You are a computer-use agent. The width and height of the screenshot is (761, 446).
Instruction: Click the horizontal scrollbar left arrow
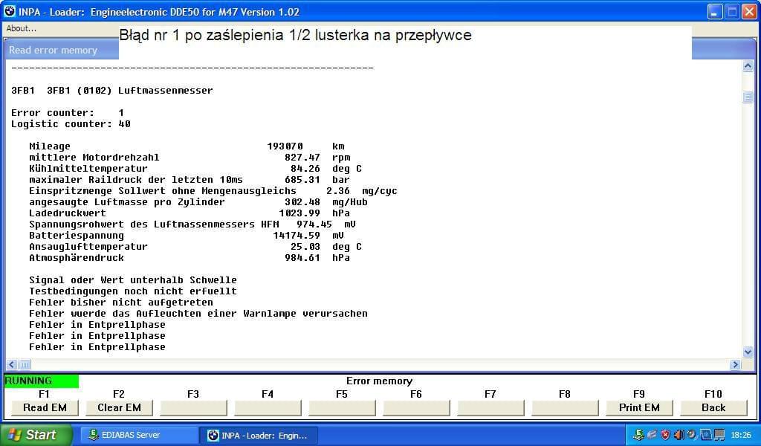[12, 364]
